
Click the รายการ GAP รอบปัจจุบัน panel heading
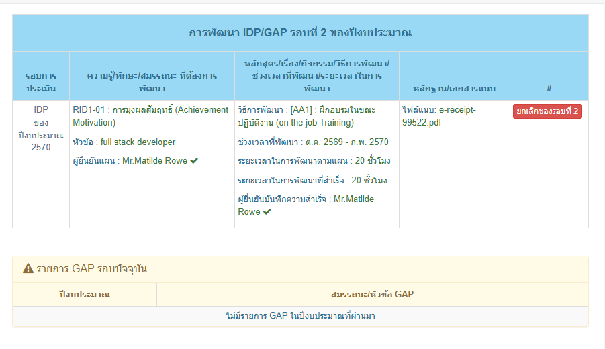[x=300, y=268]
